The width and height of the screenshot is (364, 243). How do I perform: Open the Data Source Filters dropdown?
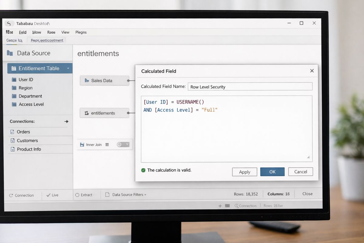pos(129,195)
